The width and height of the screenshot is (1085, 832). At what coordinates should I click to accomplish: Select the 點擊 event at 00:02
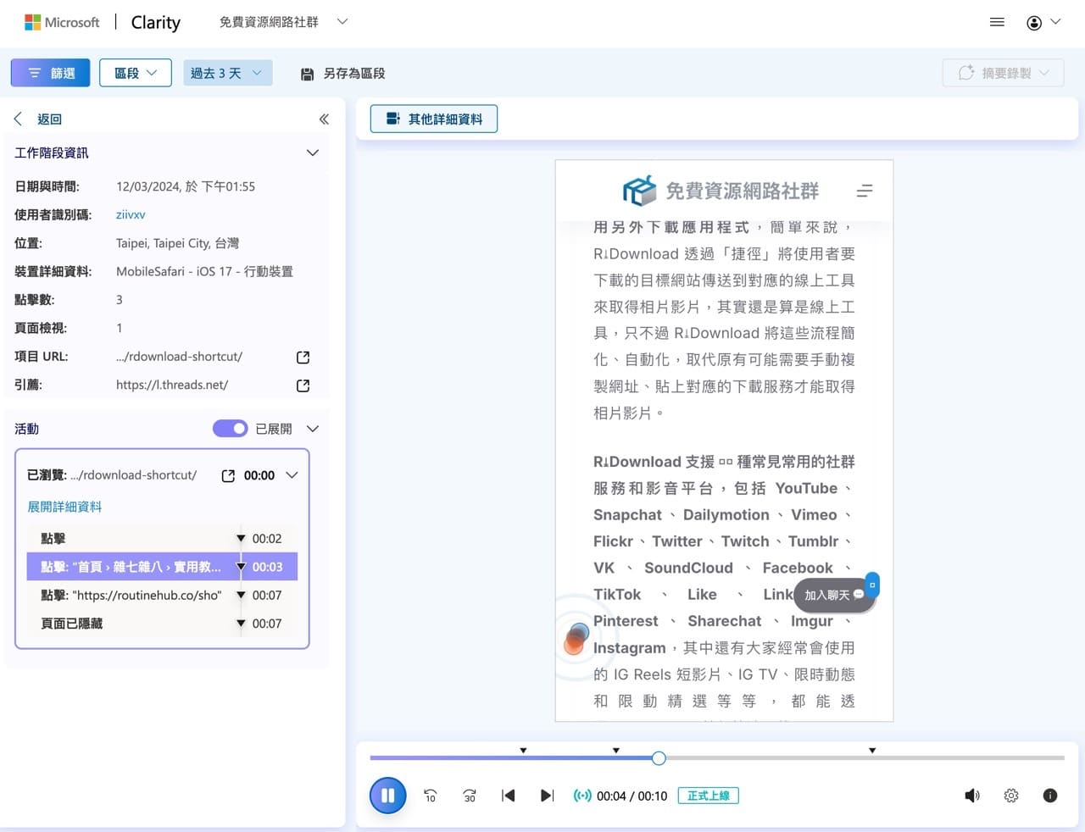tap(162, 539)
